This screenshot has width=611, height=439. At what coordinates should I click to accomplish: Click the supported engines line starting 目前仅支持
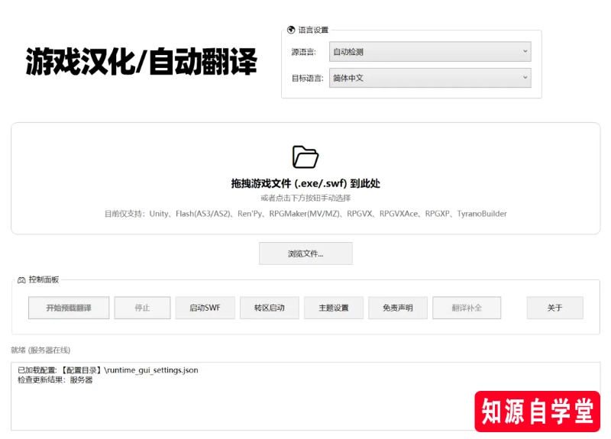point(305,214)
